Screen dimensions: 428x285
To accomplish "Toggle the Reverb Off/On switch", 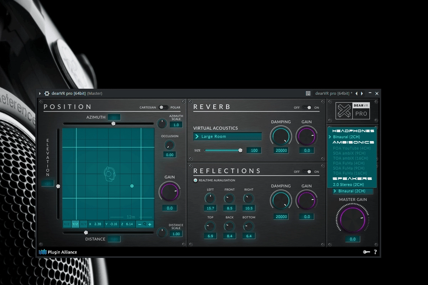I will click(x=307, y=108).
